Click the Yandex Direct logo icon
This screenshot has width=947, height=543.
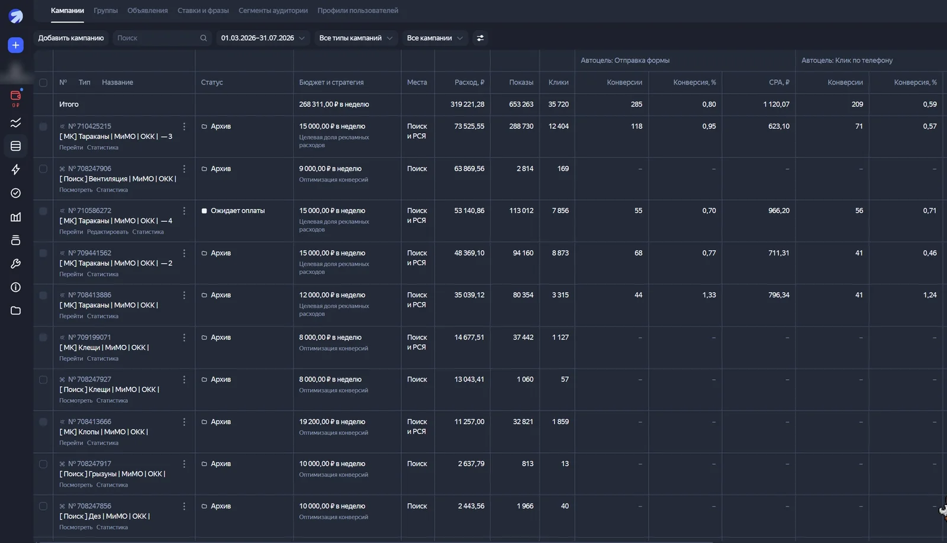16,16
